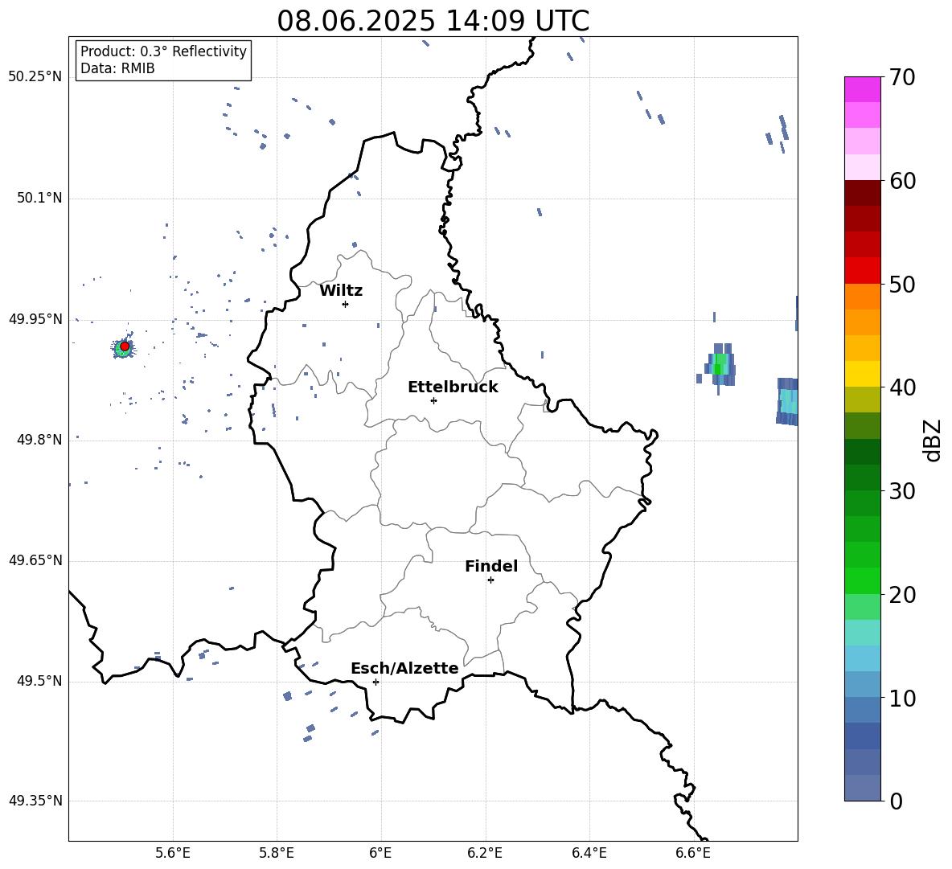Click the cyan radar echo at right map edge
Image resolution: width=952 pixels, height=869 pixels.
click(787, 401)
